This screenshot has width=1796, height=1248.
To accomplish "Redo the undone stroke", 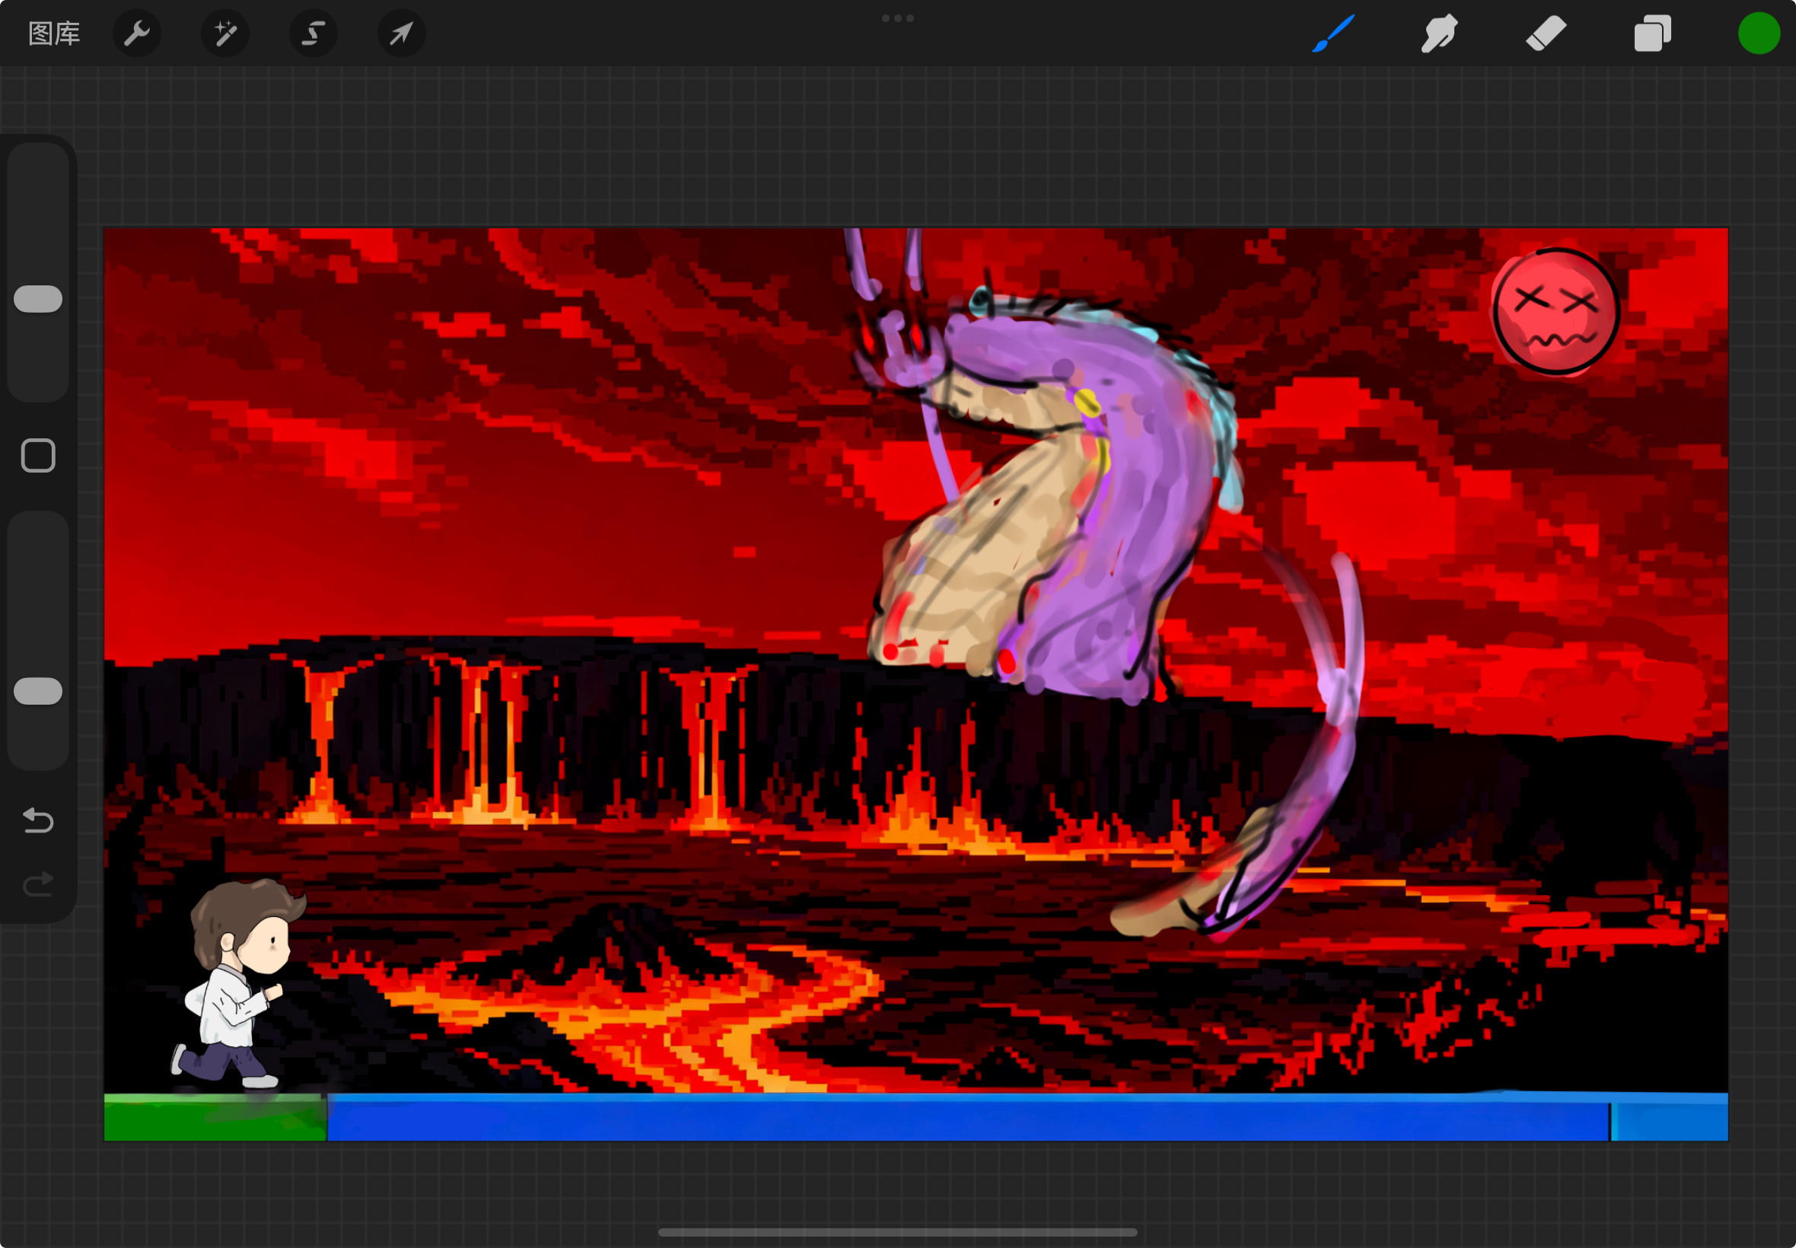I will (37, 884).
